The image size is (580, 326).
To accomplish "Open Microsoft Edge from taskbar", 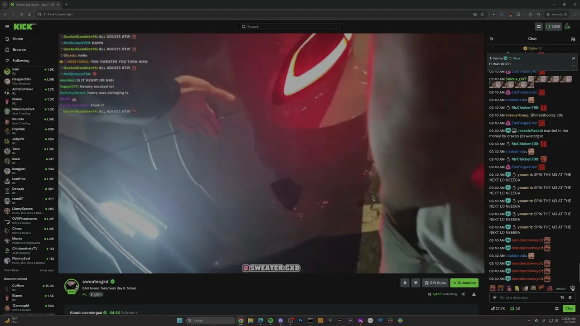I will pyautogui.click(x=261, y=321).
